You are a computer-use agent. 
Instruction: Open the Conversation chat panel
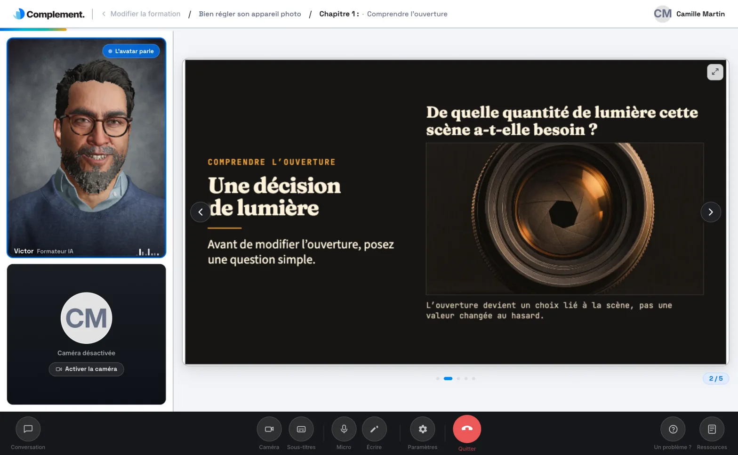28,429
